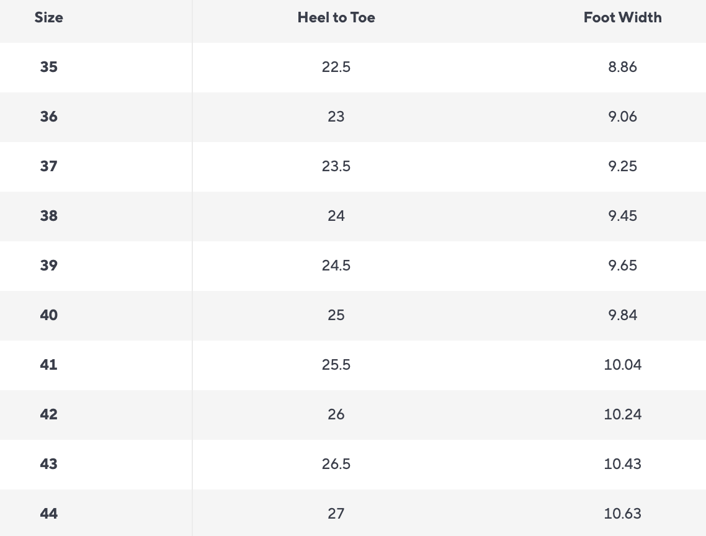The width and height of the screenshot is (706, 536).
Task: Click the 22.5 heel to toe value
Action: tap(336, 67)
